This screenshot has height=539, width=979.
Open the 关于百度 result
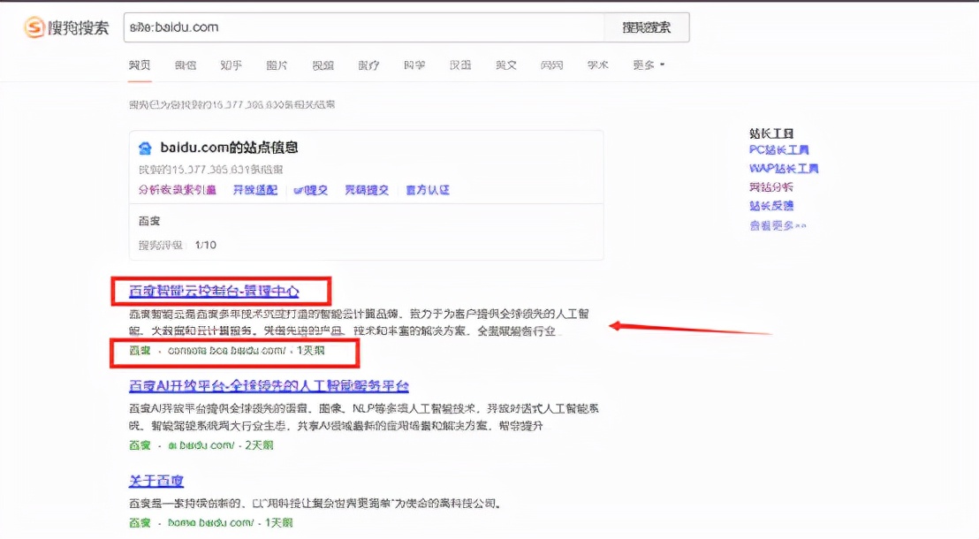click(x=156, y=481)
